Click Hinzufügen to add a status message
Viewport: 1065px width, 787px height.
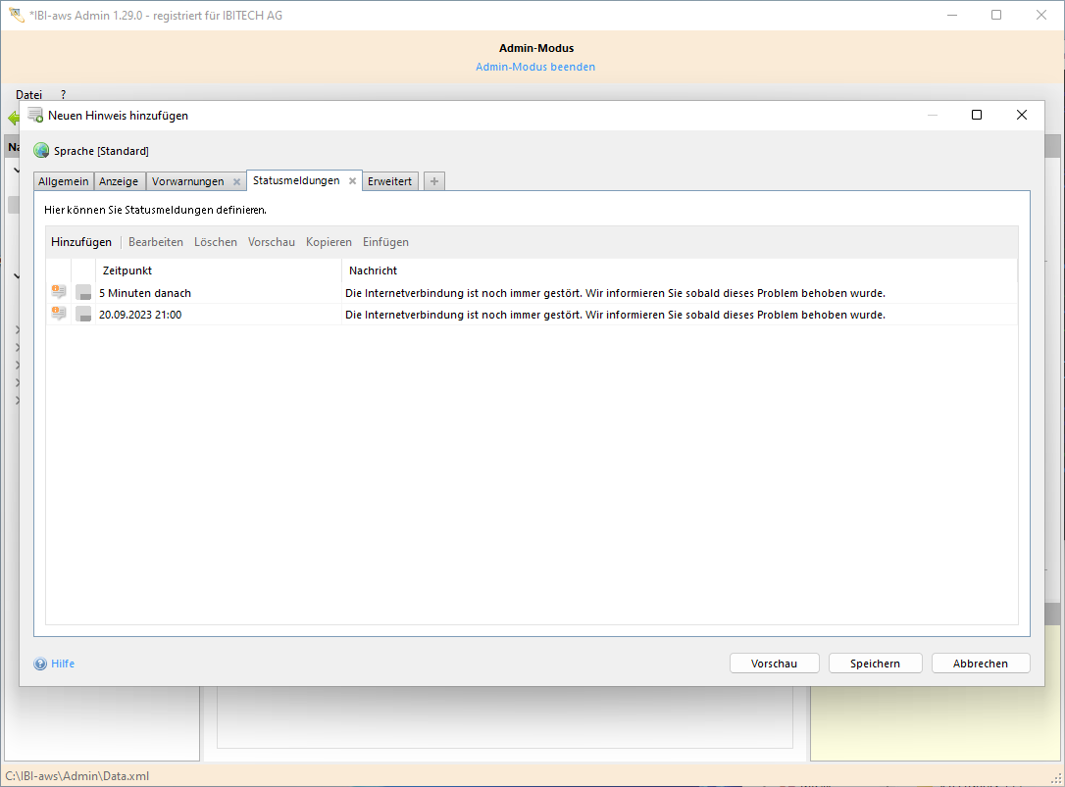pos(81,242)
